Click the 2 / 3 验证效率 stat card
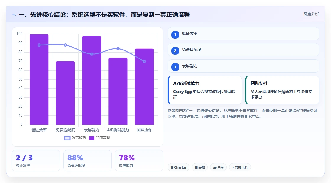 coord(36,161)
